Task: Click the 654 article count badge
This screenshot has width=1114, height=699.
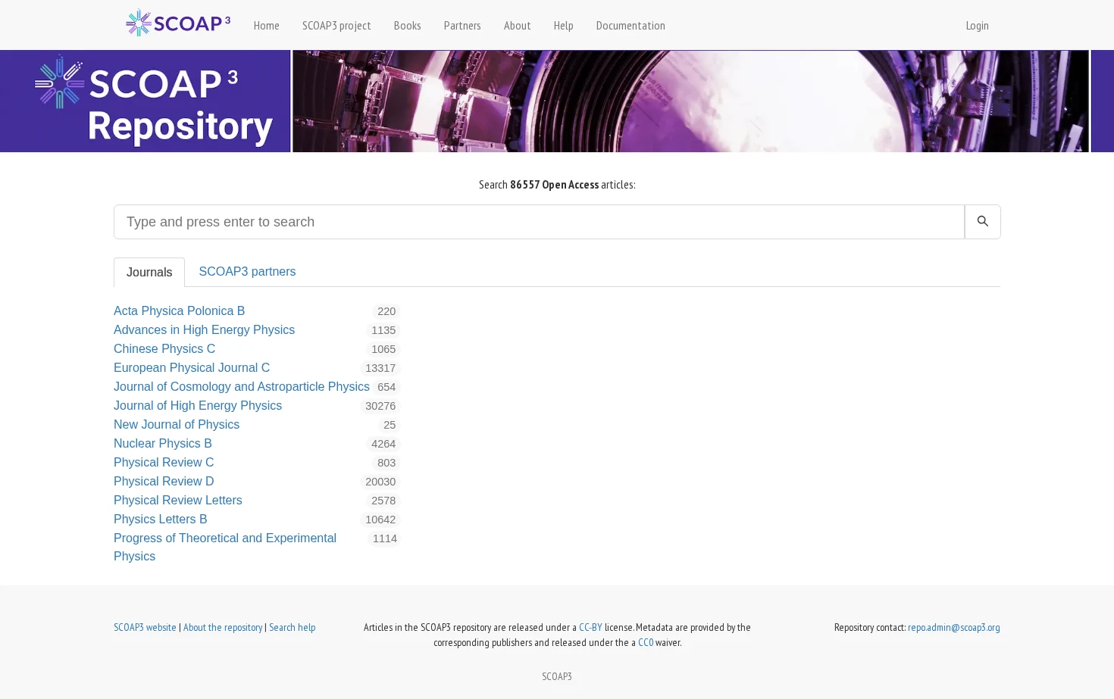Action: [386, 387]
